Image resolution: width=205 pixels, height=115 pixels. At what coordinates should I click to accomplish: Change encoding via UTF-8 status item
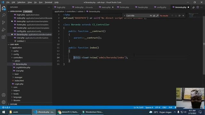[158, 107]
